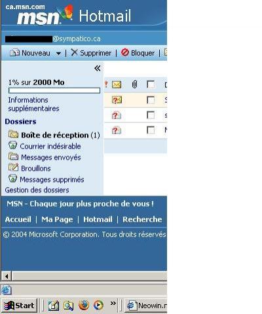
Task: Click the Gestion des dossiers link
Action: [x=37, y=190]
